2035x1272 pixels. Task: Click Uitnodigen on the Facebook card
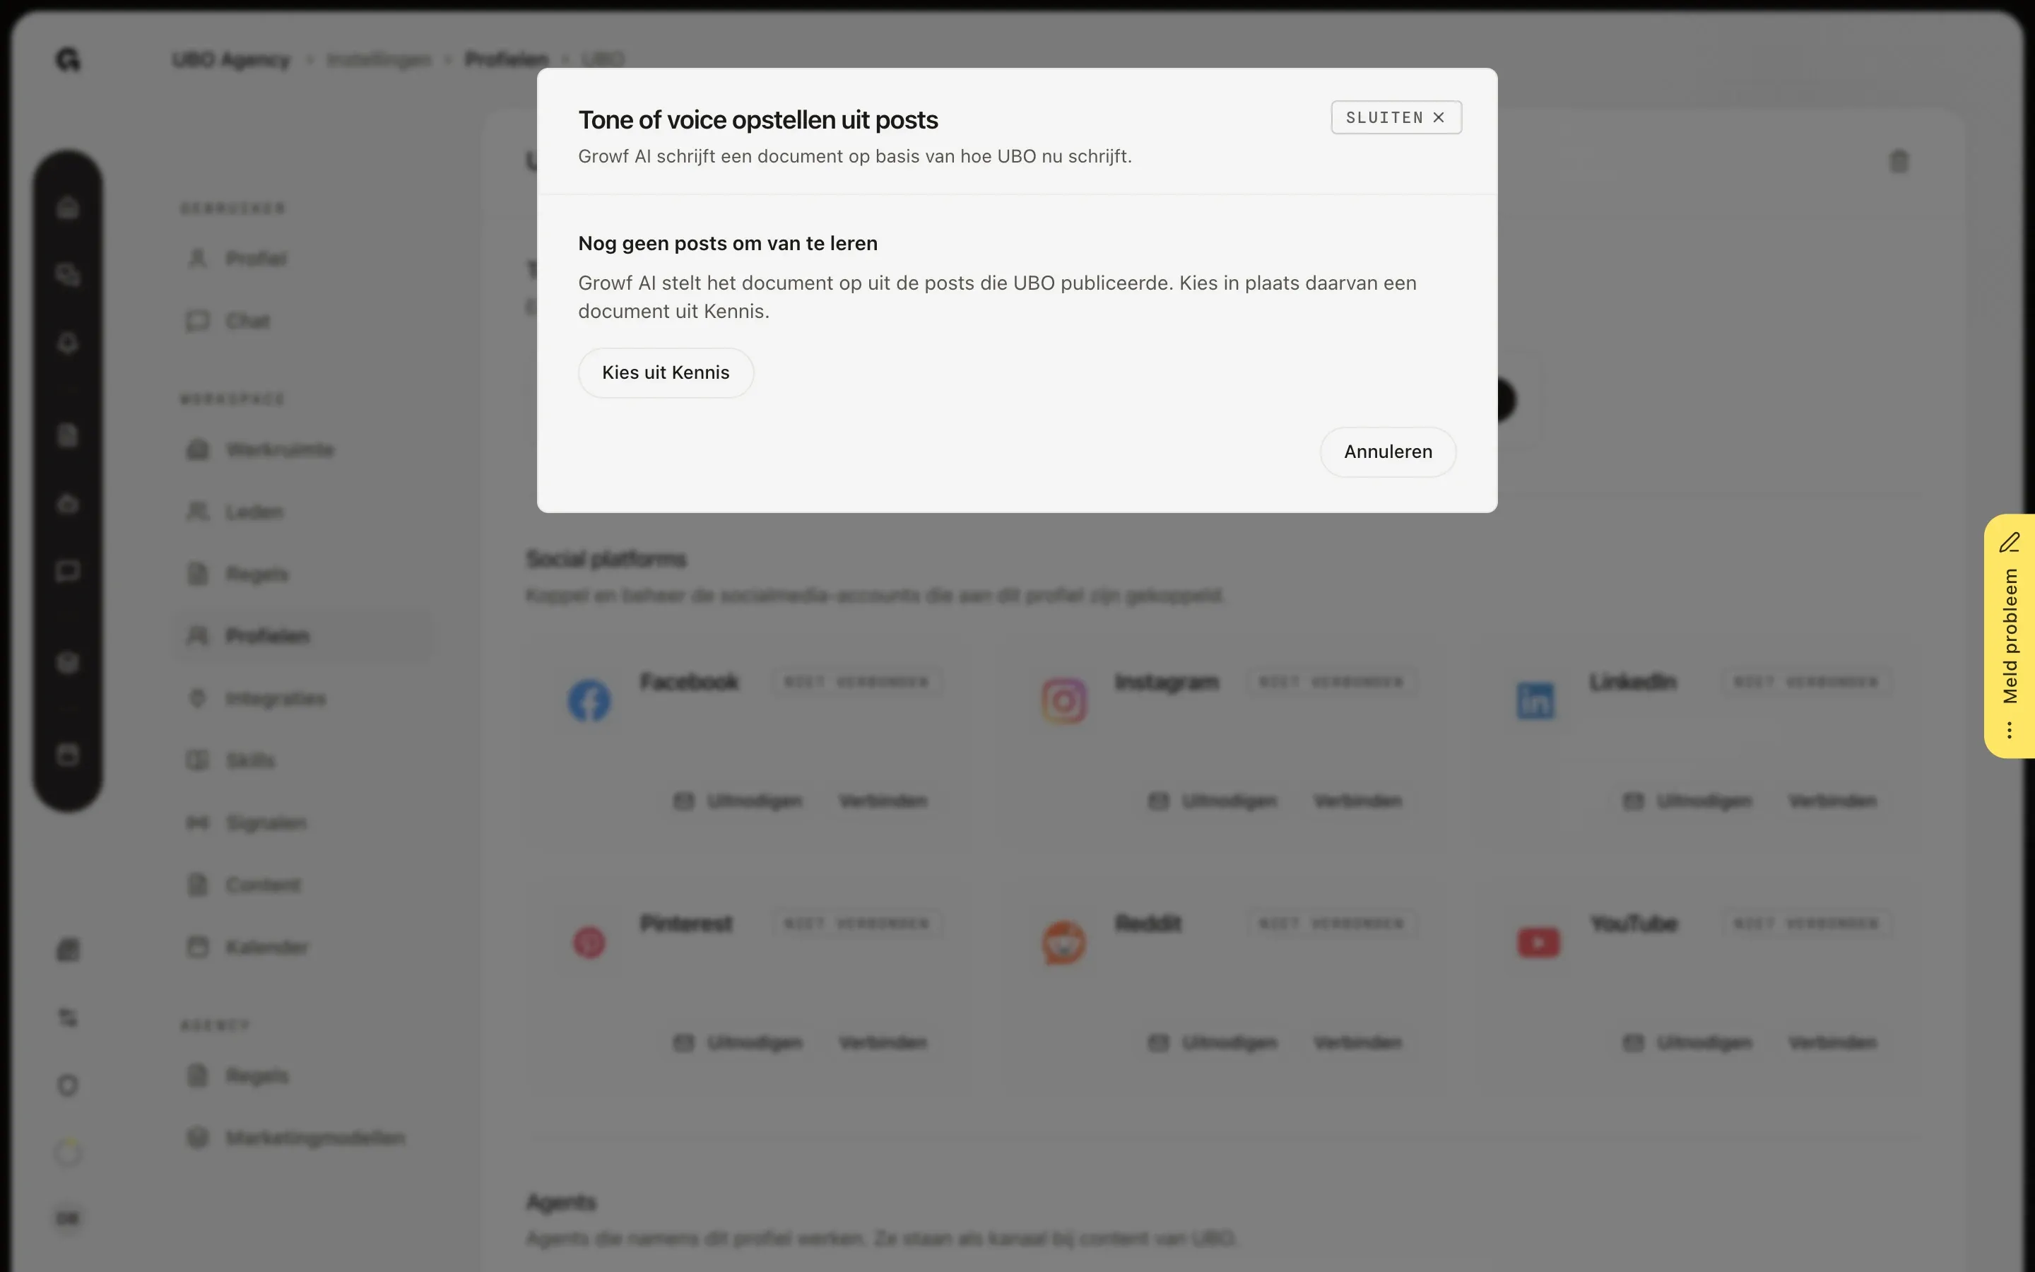[738, 801]
